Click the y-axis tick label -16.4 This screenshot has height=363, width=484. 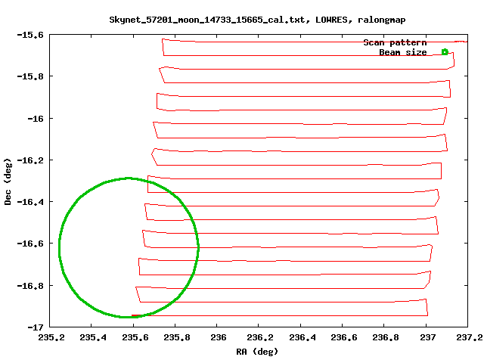coord(30,202)
